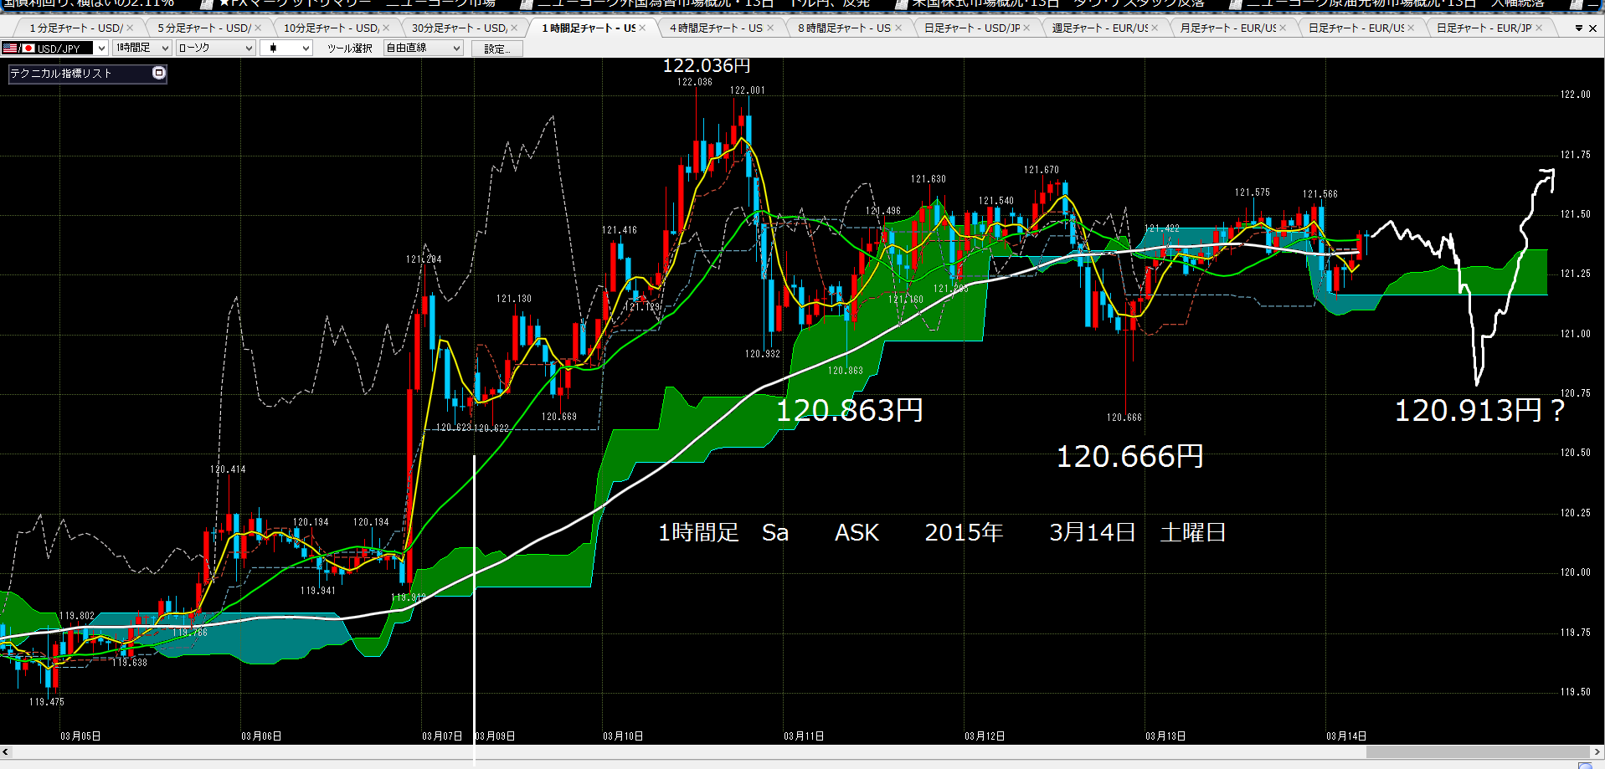
Task: Click the 119.475 low price label
Action: [x=47, y=702]
